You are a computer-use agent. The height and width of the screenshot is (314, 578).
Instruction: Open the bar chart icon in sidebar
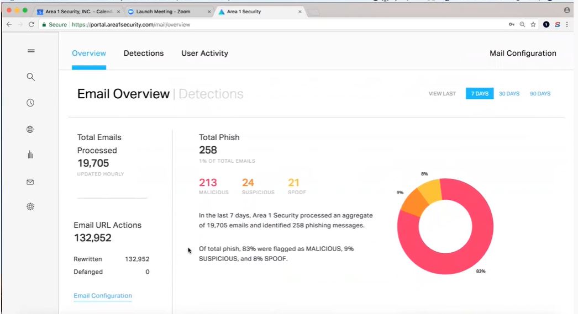(30, 155)
